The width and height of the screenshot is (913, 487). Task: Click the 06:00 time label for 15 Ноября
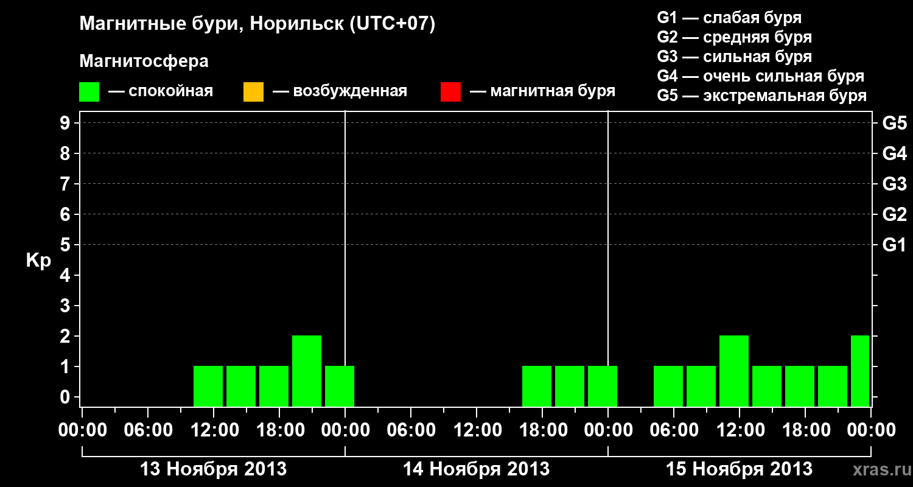(674, 430)
